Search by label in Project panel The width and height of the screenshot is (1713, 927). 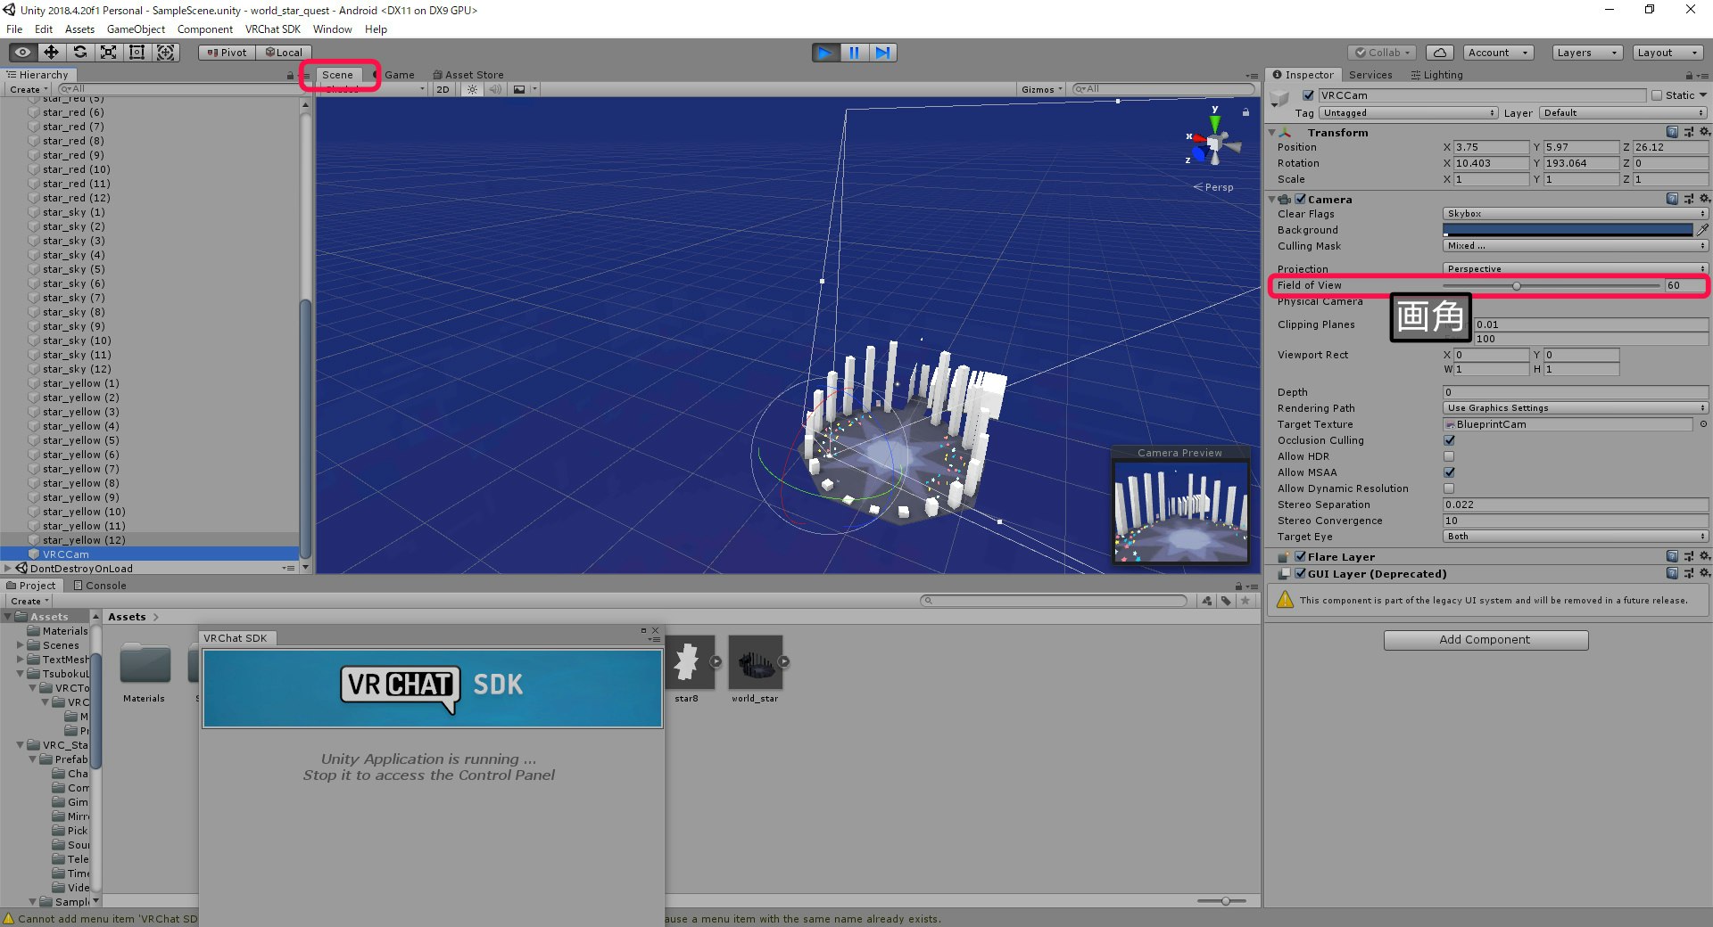[x=1226, y=601]
